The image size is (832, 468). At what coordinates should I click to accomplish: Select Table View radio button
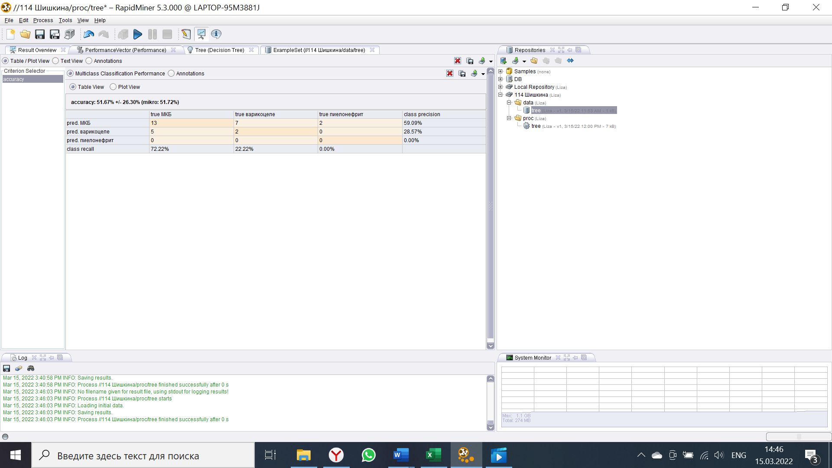tap(73, 87)
